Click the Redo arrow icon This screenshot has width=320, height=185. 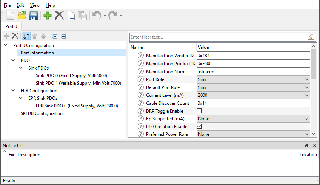(x=113, y=16)
